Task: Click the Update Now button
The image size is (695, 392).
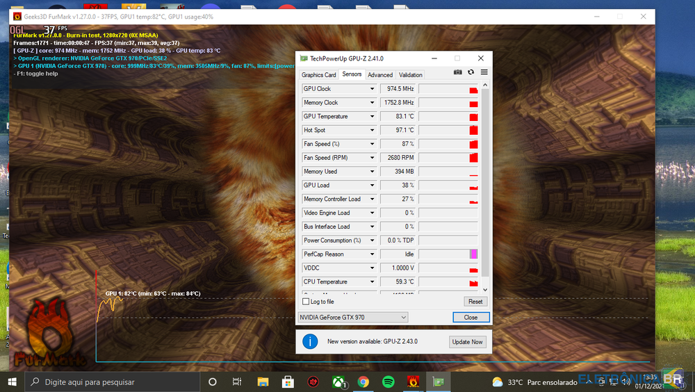Action: (x=467, y=342)
